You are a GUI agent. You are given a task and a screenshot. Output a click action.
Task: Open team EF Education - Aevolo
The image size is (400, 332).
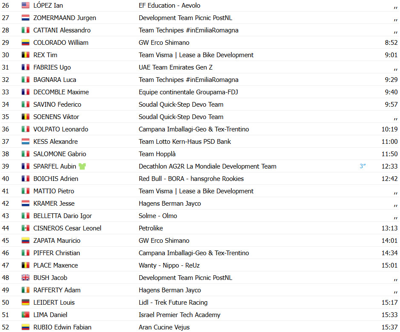pos(170,6)
